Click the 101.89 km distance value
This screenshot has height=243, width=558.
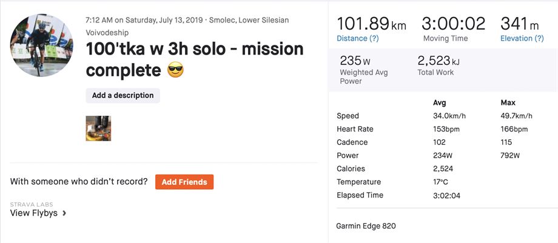[371, 24]
